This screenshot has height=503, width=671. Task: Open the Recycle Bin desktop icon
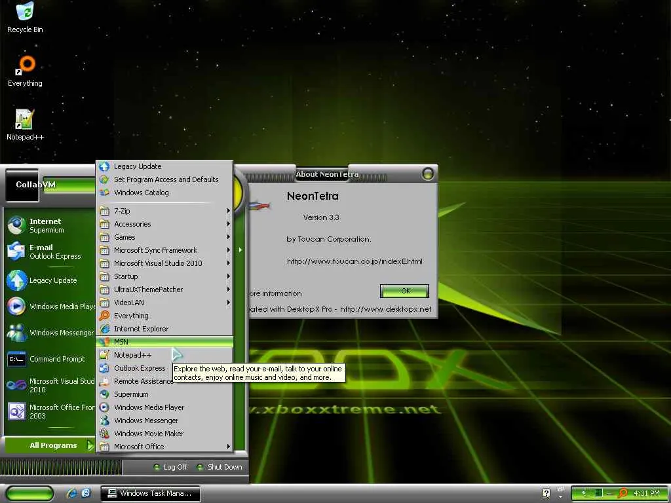point(25,11)
